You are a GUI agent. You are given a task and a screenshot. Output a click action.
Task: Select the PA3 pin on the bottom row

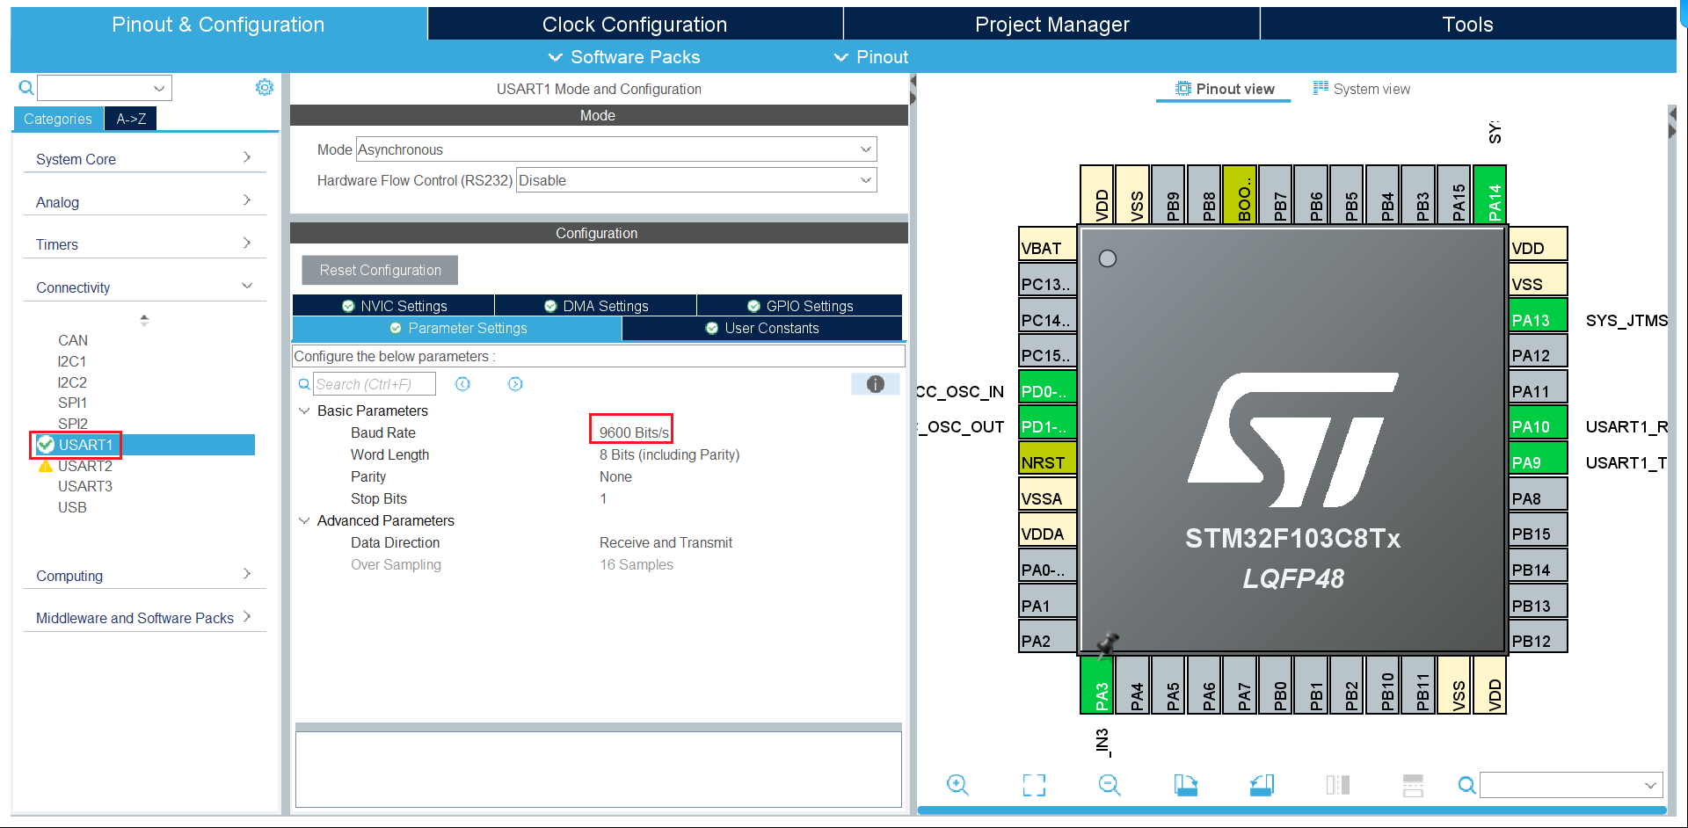coord(1096,685)
